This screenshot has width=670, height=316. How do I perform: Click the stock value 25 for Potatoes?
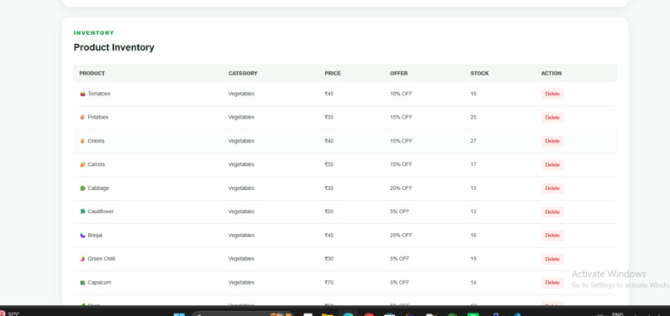[x=474, y=117]
